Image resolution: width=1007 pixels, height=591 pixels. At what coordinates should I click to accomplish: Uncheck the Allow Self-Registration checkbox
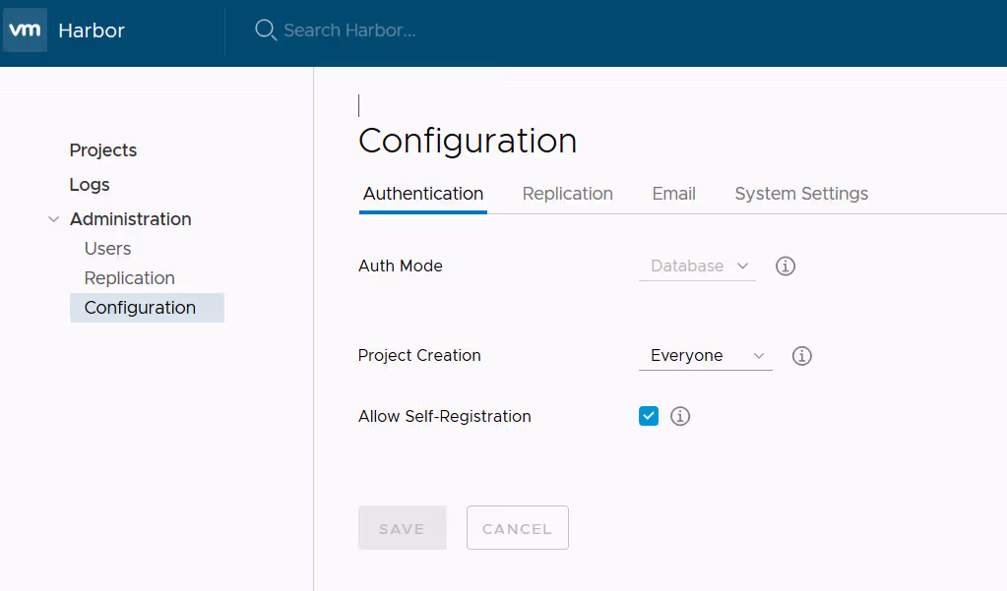click(648, 416)
